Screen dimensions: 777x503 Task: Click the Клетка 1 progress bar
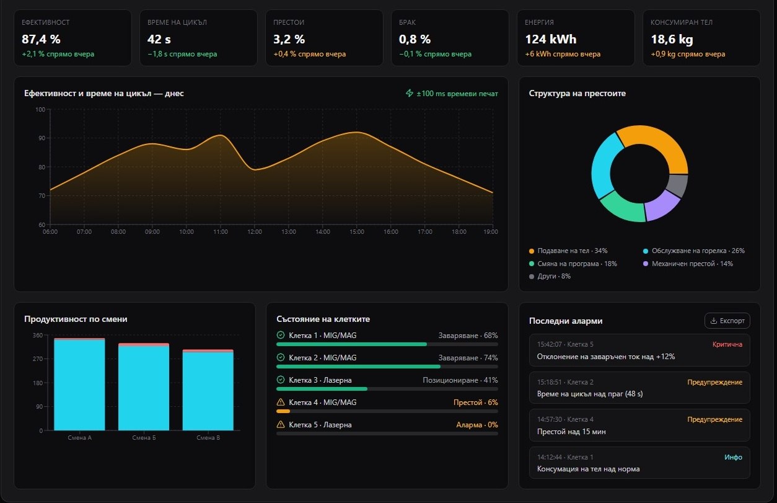(387, 344)
